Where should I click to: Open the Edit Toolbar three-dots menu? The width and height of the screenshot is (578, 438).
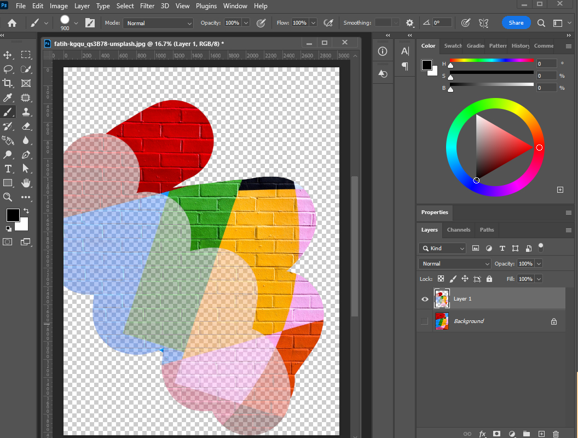click(x=26, y=197)
